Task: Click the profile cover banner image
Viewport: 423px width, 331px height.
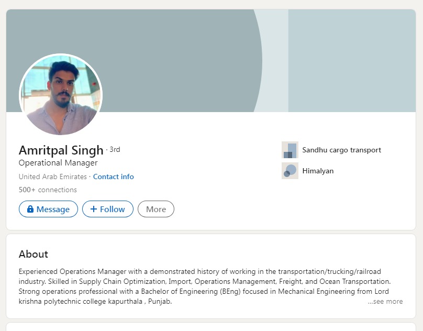Action: [262, 58]
